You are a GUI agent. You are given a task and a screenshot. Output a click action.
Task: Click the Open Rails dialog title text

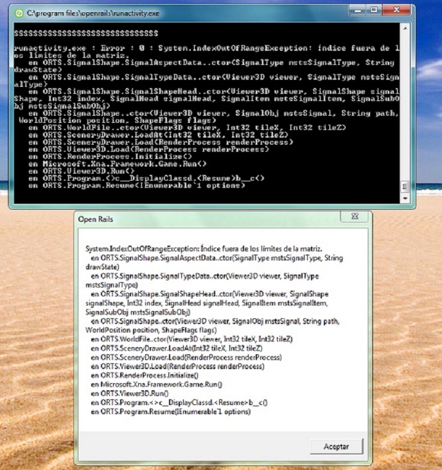tap(95, 219)
